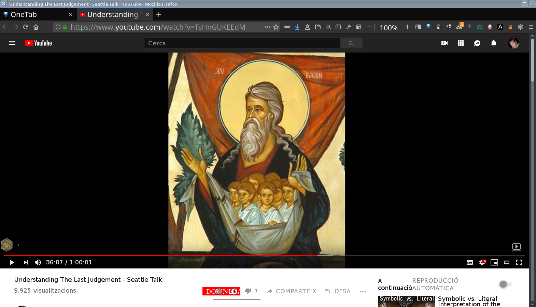536x307 pixels.
Task: Open Symbolic vs. Literal video thumbnail
Action: [407, 301]
